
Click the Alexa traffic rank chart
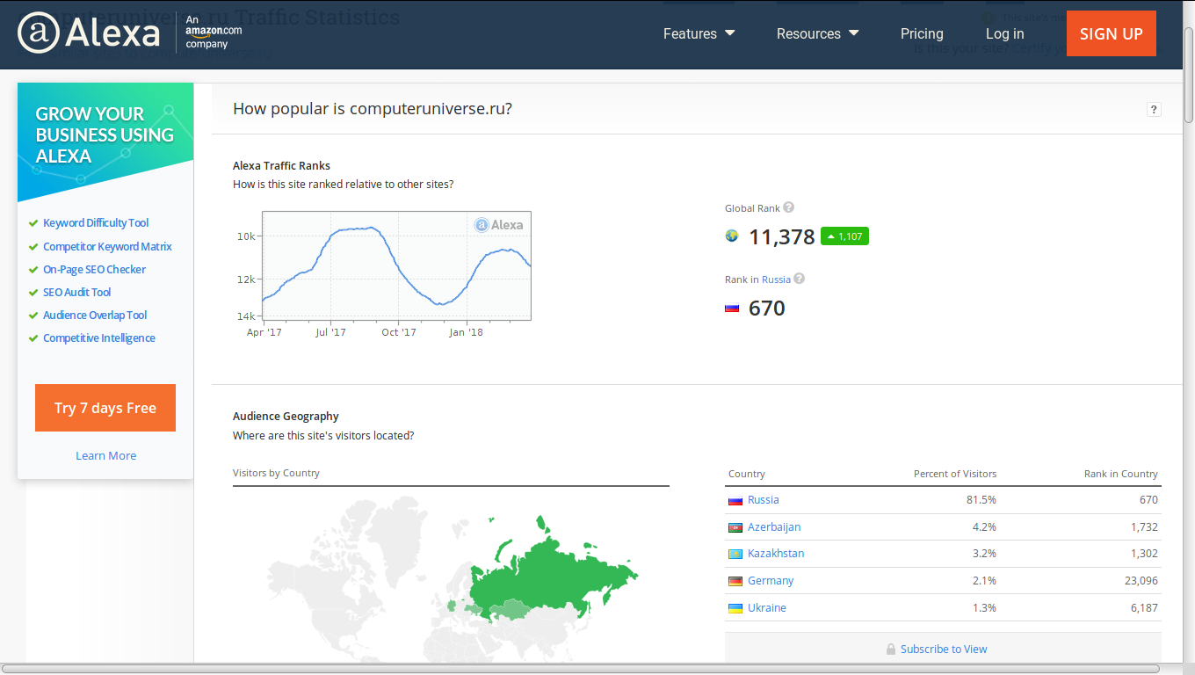pyautogui.click(x=396, y=265)
